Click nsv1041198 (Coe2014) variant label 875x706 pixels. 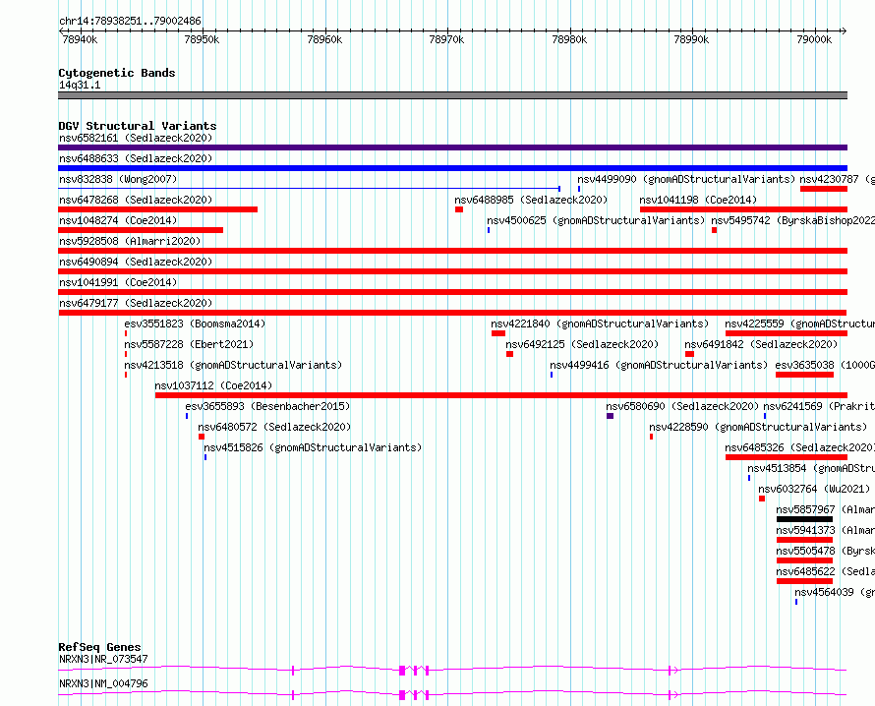[698, 200]
